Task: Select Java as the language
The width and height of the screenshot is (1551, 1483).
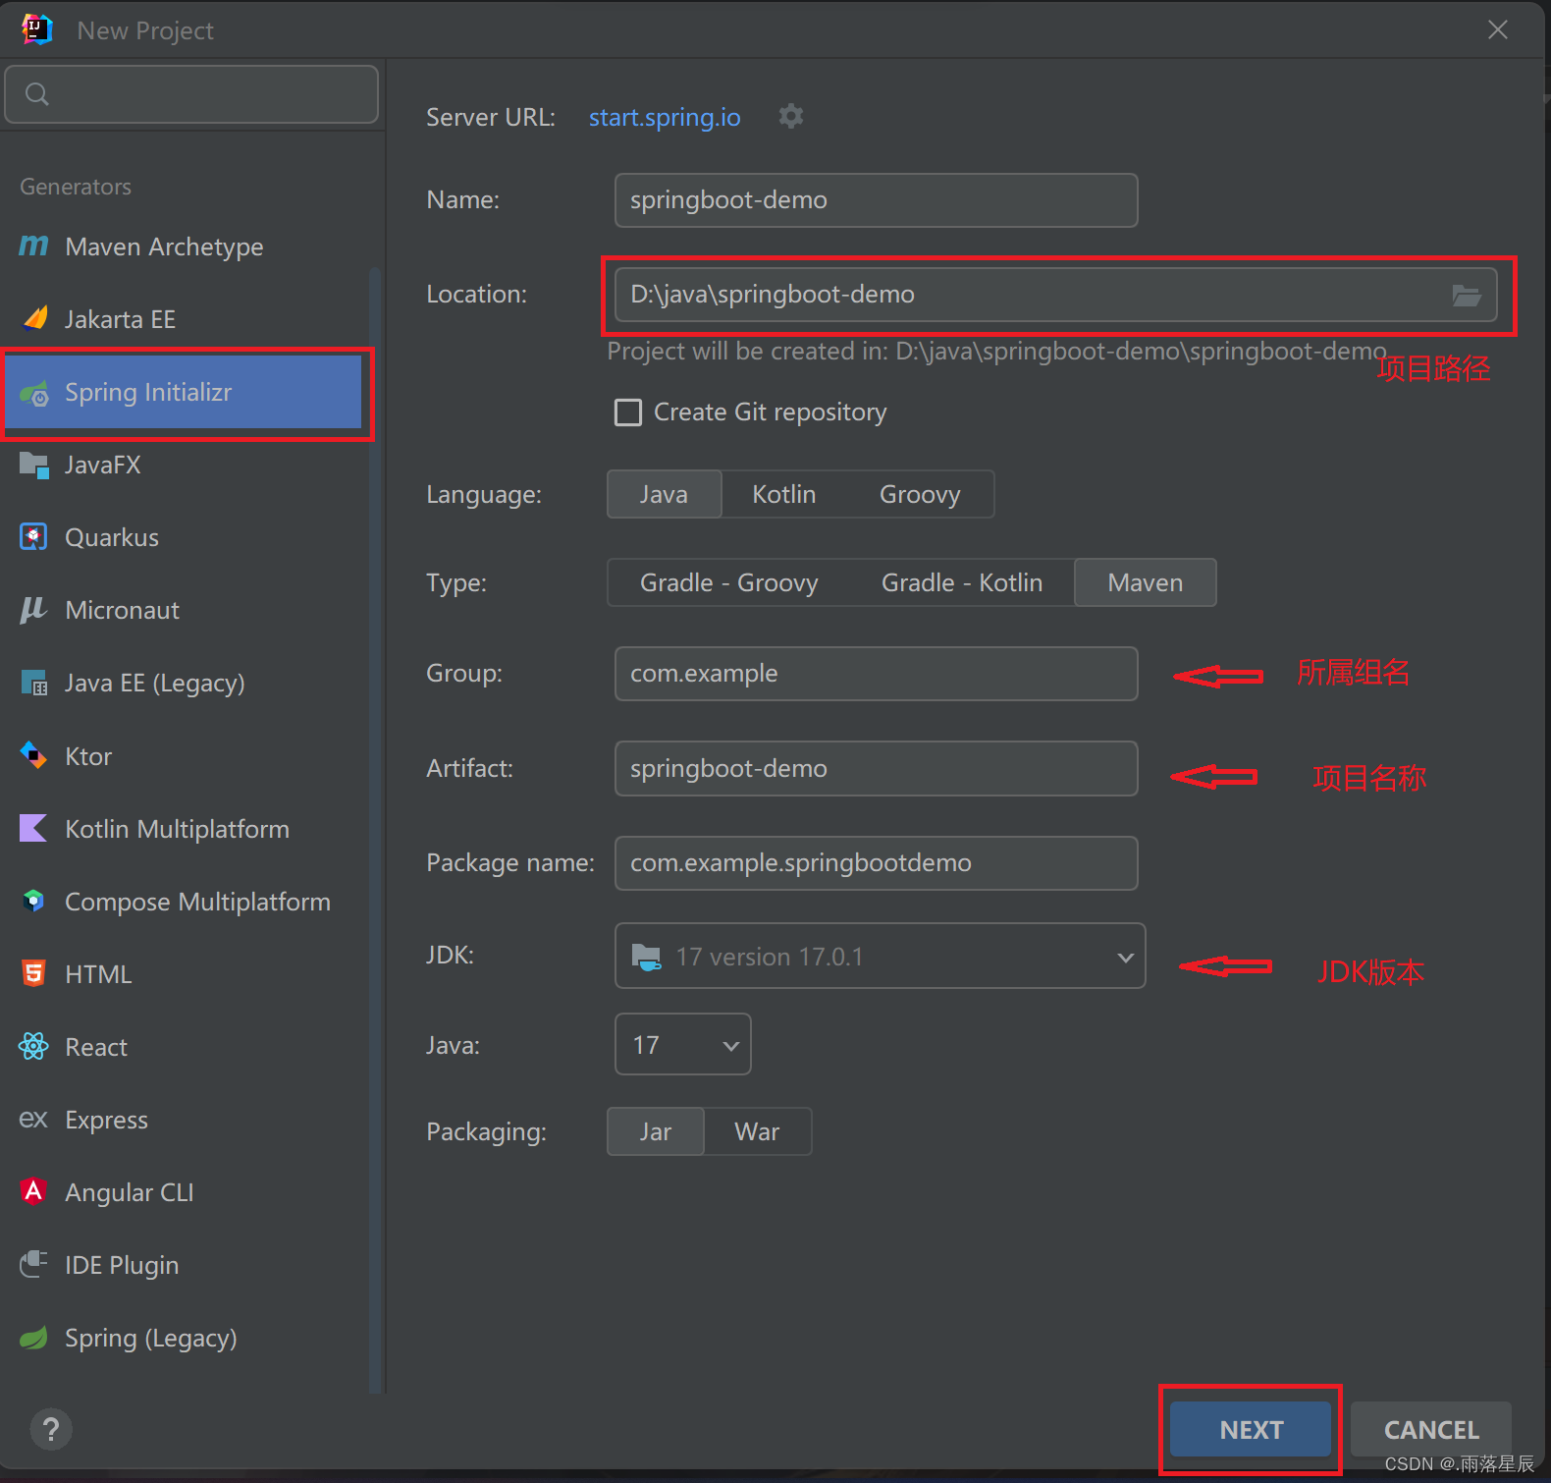Action: click(x=665, y=494)
